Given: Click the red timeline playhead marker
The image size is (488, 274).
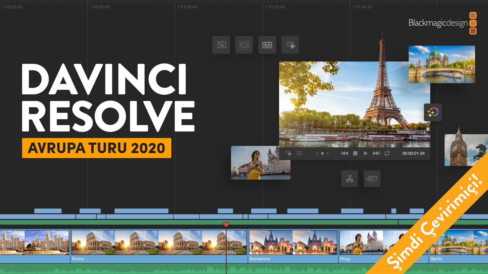Looking at the screenshot, I should point(226,225).
